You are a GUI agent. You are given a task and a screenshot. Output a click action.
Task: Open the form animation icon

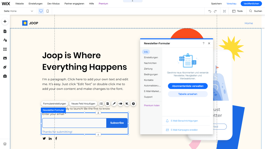121,104
